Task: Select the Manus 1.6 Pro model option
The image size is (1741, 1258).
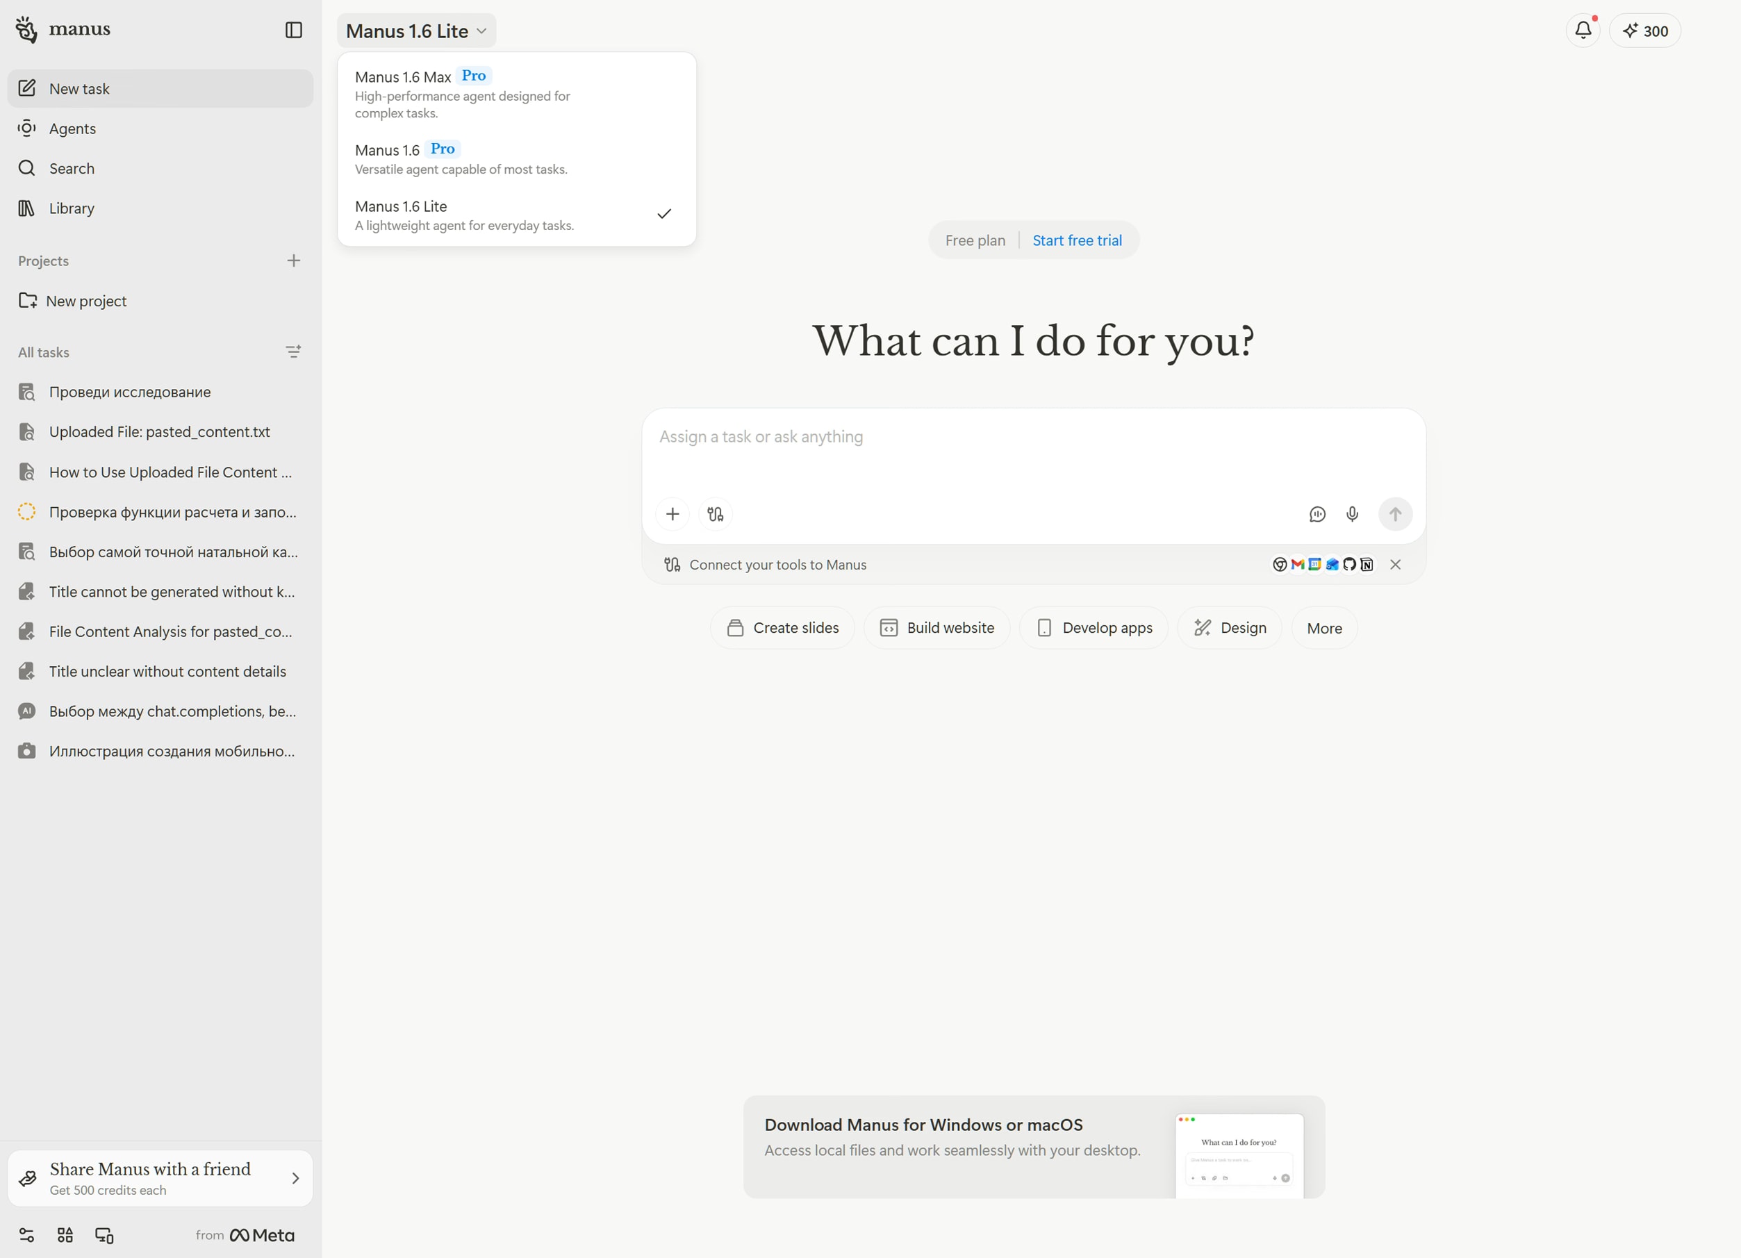Action: click(x=517, y=158)
